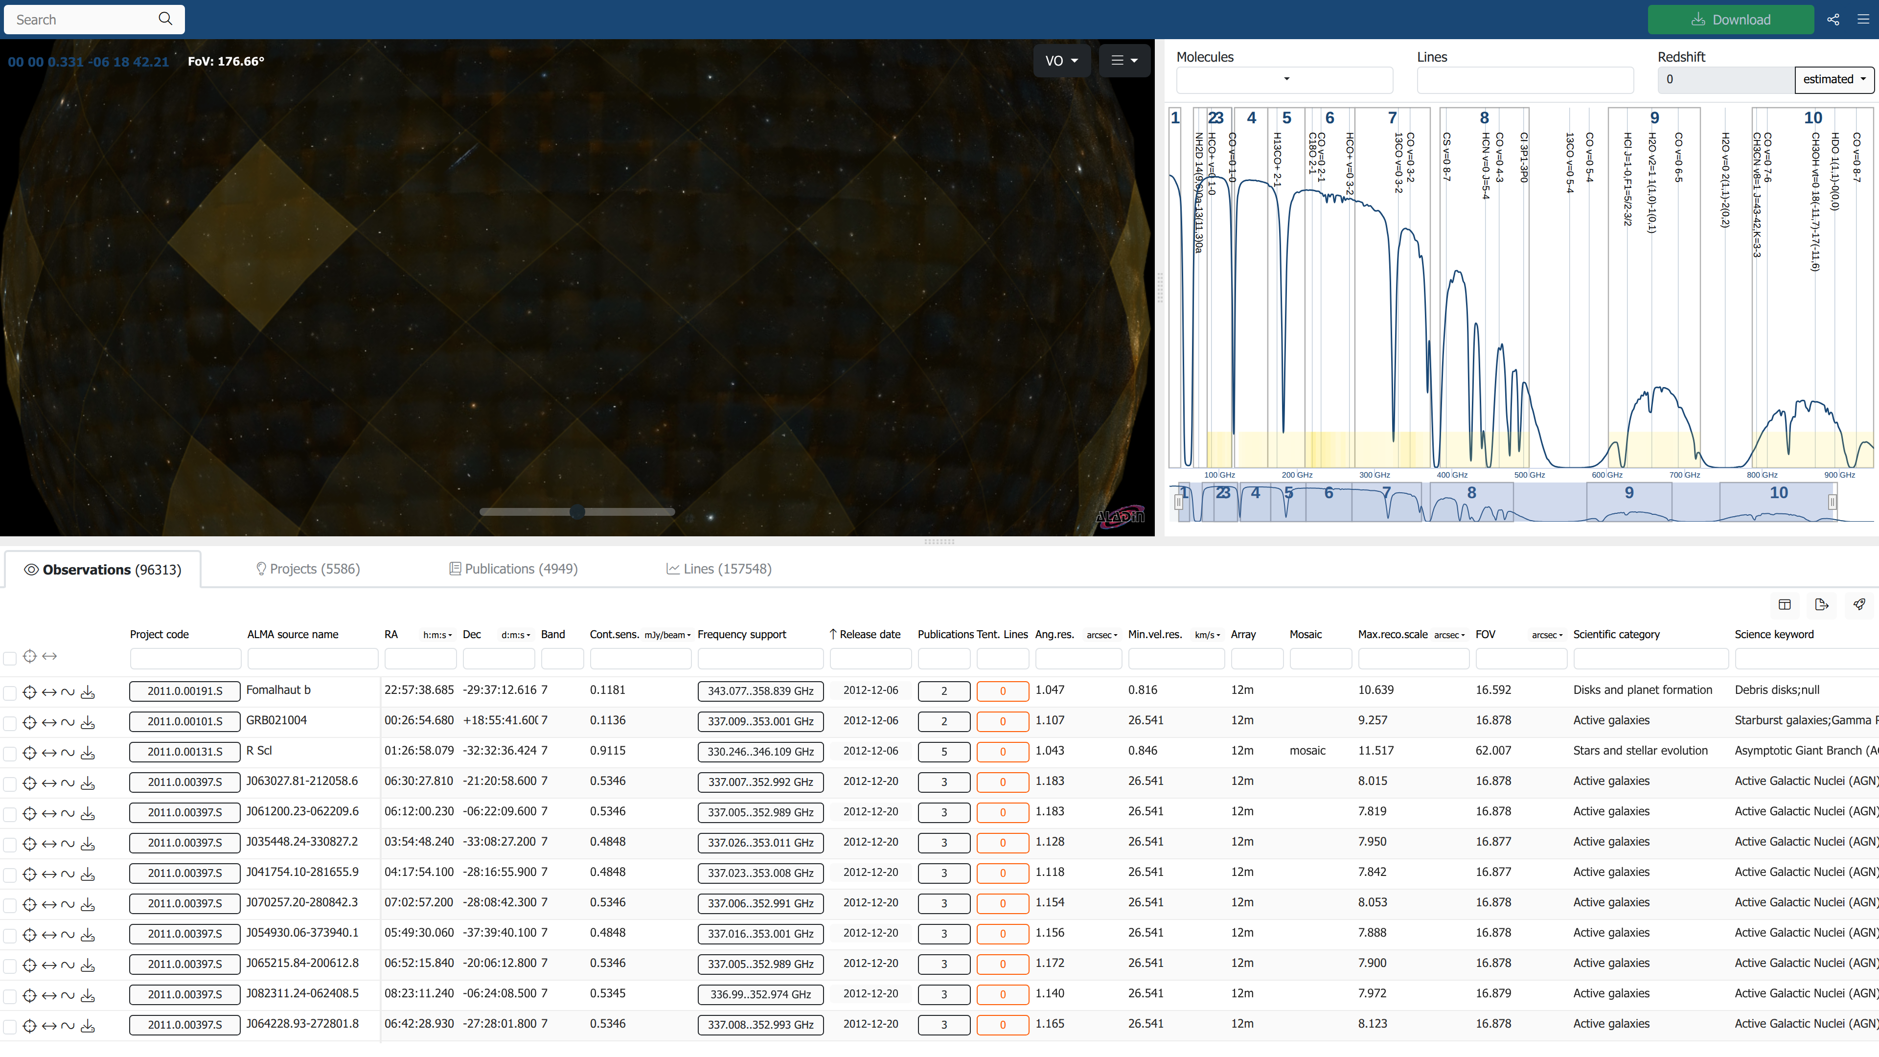Screen dimensions: 1879x1057
Task: Open the share icon in the header
Action: pos(1833,20)
